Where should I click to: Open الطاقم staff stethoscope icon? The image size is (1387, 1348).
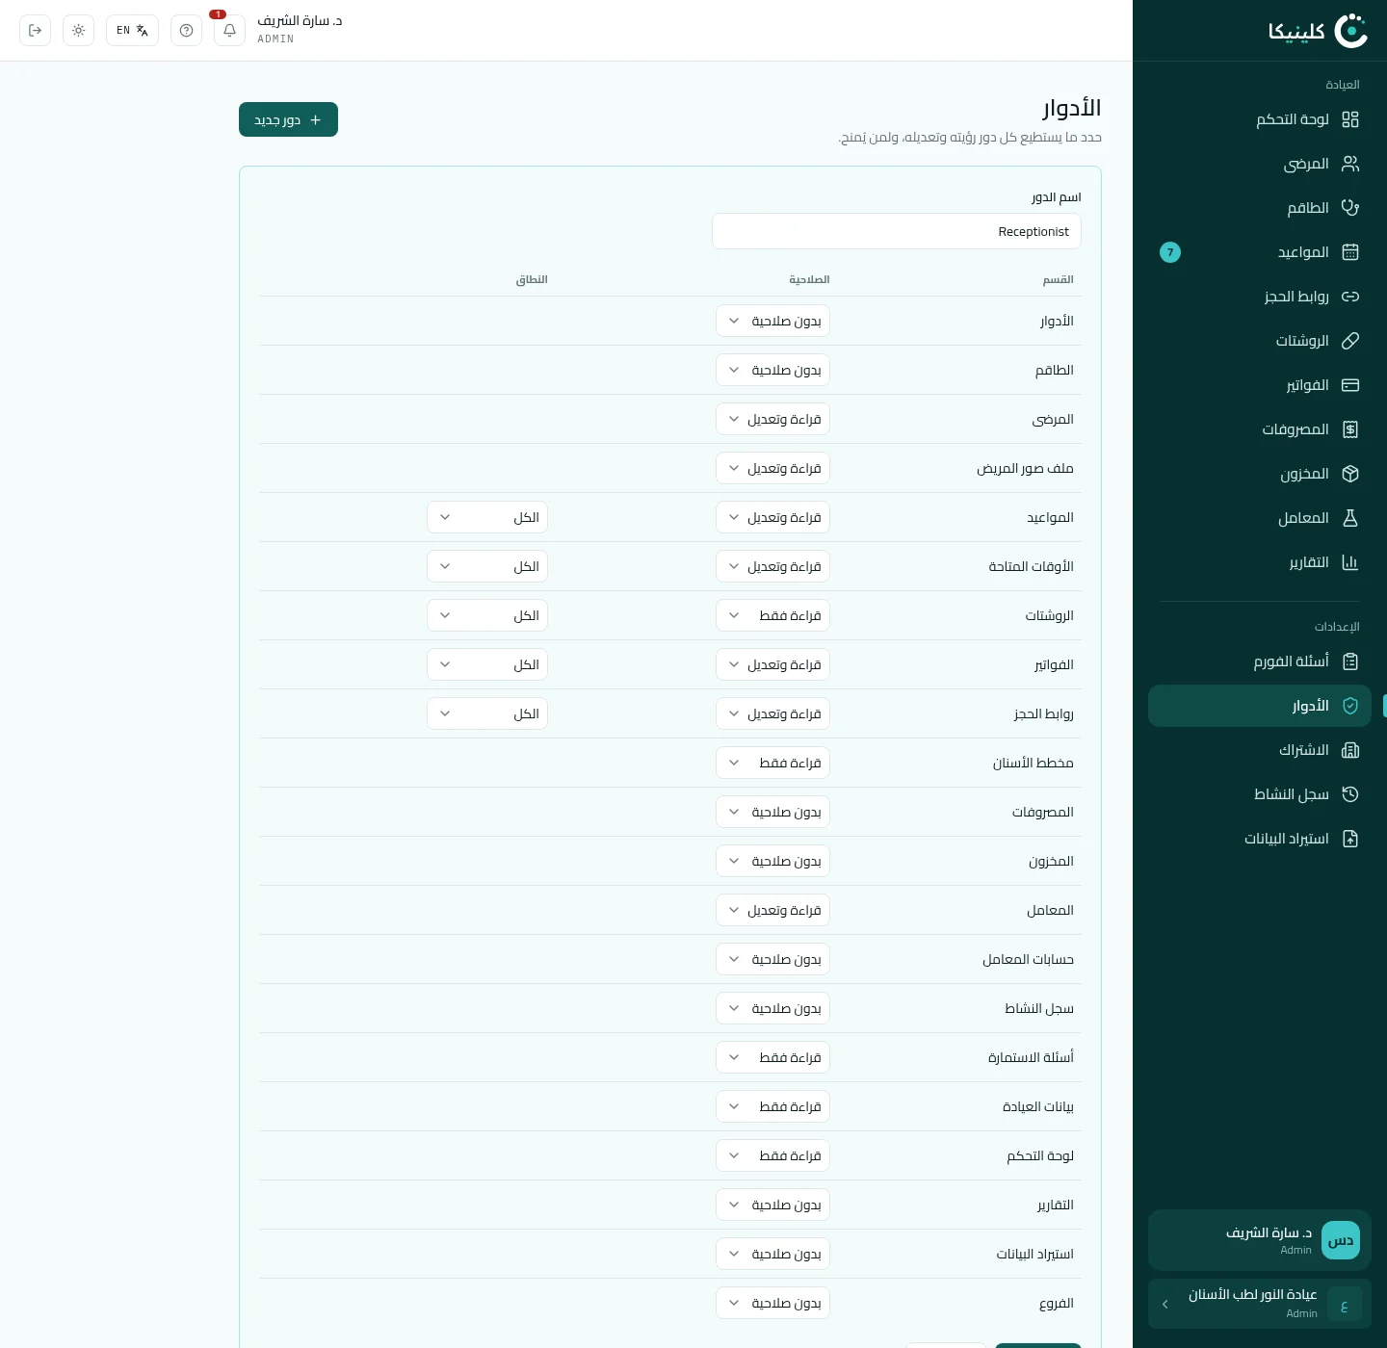pyautogui.click(x=1350, y=208)
